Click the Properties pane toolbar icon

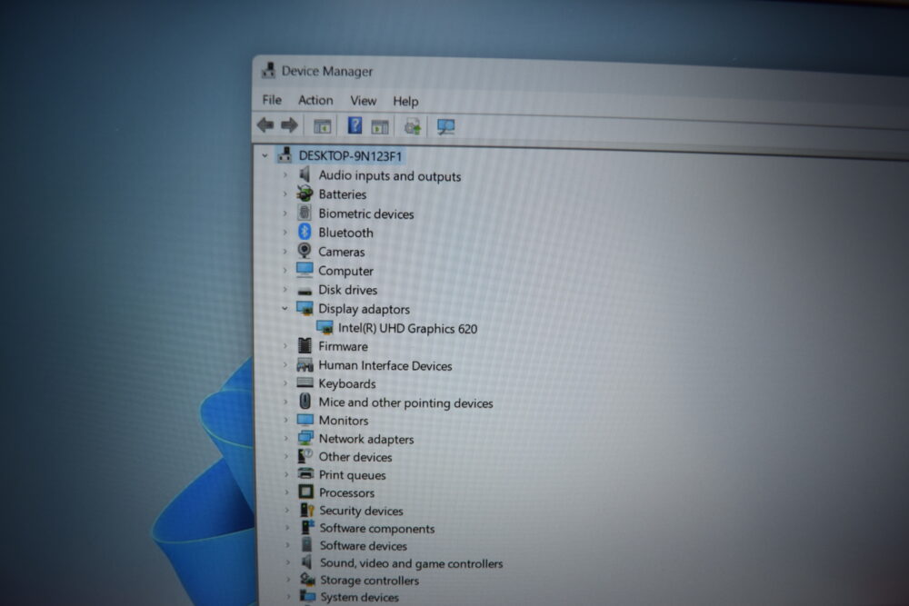pos(380,126)
